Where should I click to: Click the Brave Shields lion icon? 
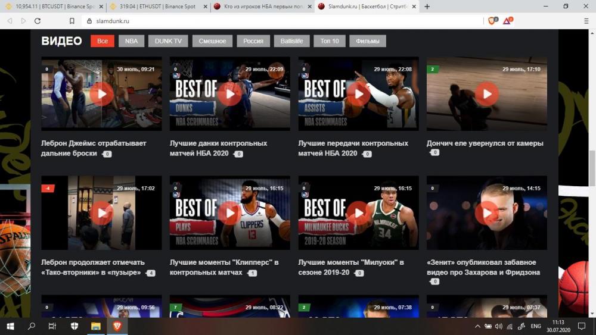coord(492,21)
